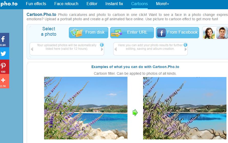Go to pho.to home logo

9,4
